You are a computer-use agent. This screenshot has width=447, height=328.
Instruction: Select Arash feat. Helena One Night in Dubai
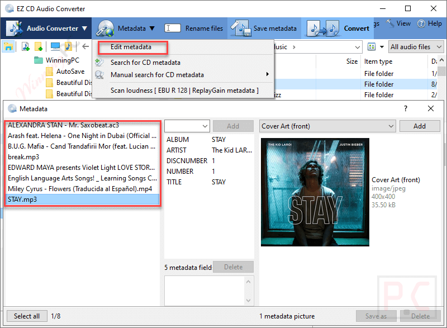83,136
